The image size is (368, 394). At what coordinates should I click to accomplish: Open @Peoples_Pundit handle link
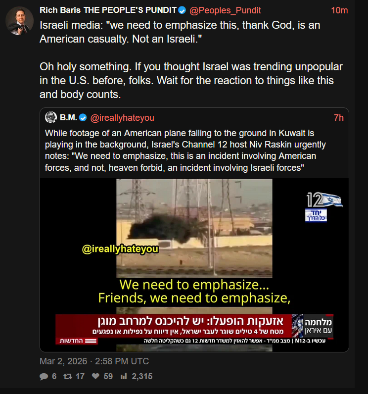(x=225, y=10)
